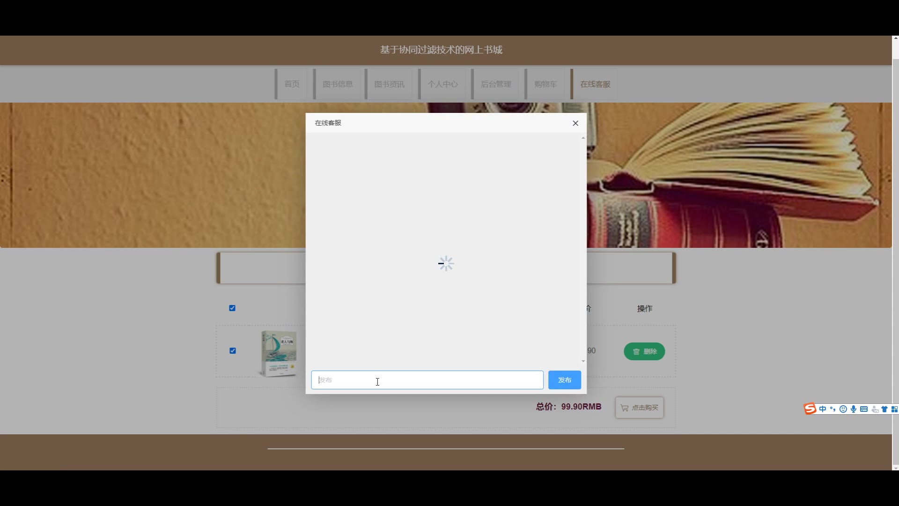
Task: Click the trash icon on 删除 button
Action: pyautogui.click(x=636, y=351)
